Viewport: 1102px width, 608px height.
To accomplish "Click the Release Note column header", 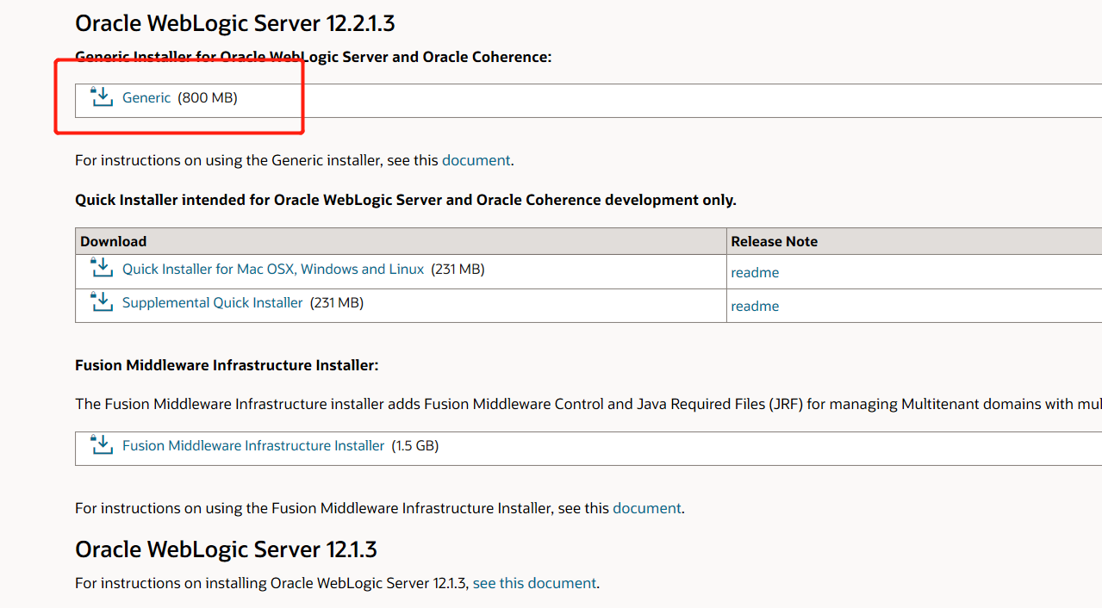I will click(x=775, y=241).
